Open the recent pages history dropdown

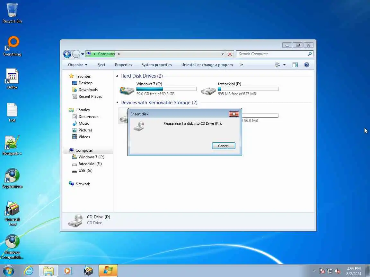click(x=83, y=54)
